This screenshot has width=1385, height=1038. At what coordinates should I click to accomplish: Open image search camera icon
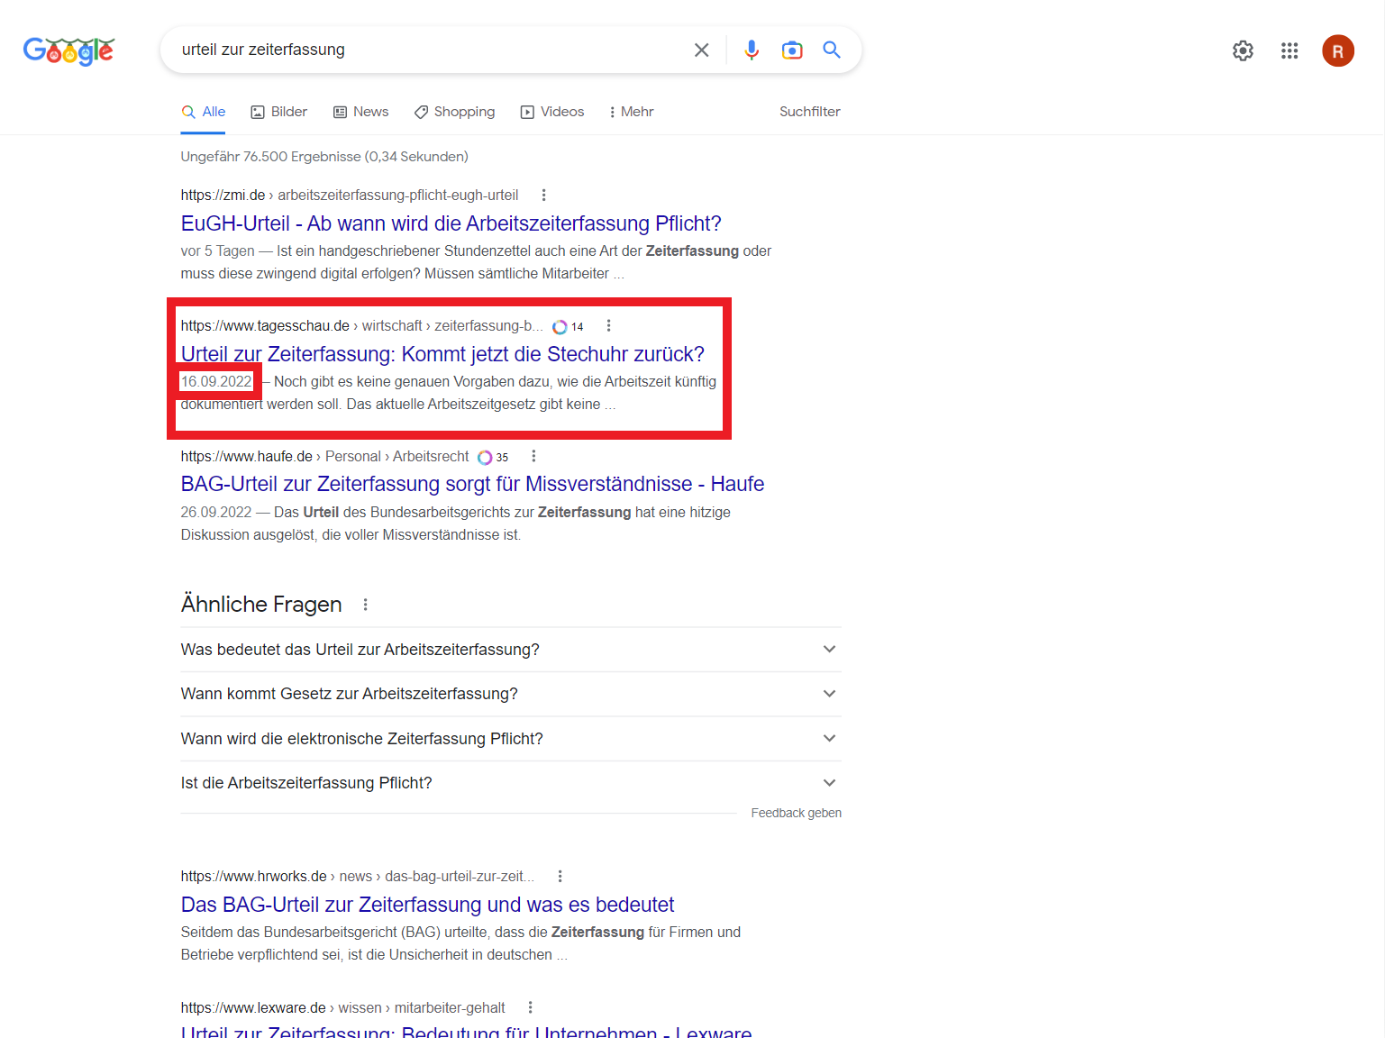(x=792, y=50)
